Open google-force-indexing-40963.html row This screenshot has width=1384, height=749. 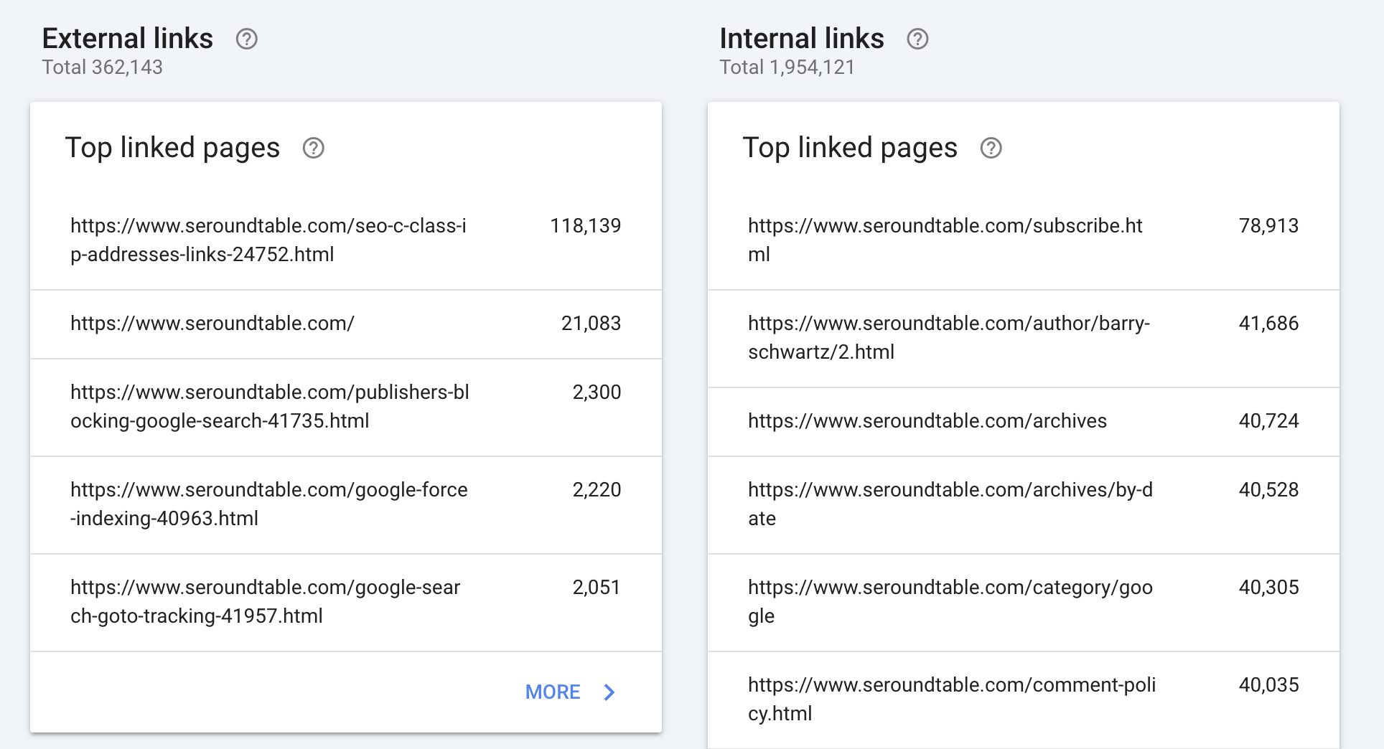coord(346,505)
